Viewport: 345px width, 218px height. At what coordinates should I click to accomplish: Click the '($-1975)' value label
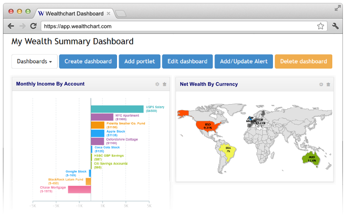point(46,191)
